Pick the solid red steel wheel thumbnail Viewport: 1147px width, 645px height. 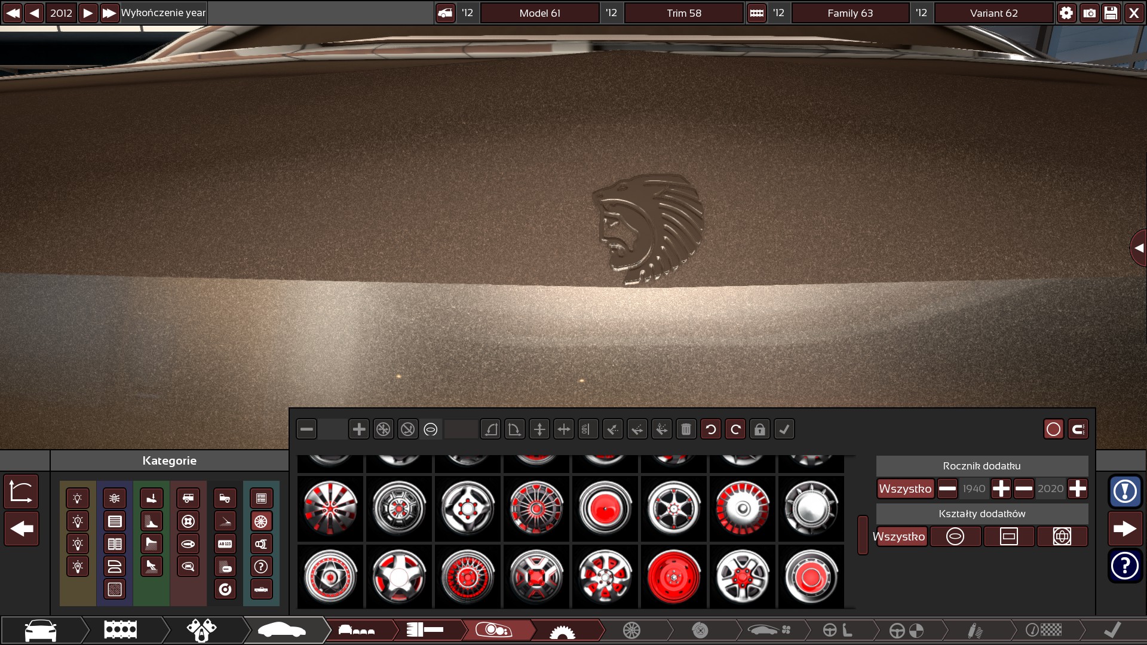673,577
